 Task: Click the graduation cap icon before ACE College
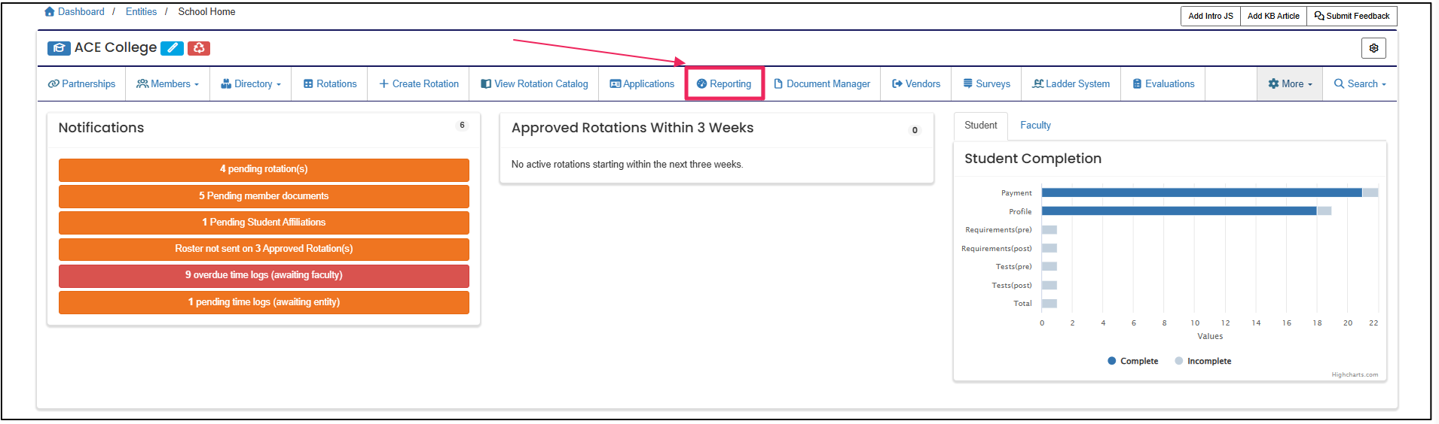point(59,48)
